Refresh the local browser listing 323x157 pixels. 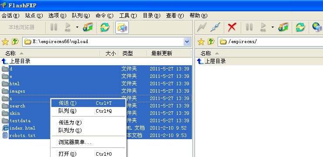105,27
